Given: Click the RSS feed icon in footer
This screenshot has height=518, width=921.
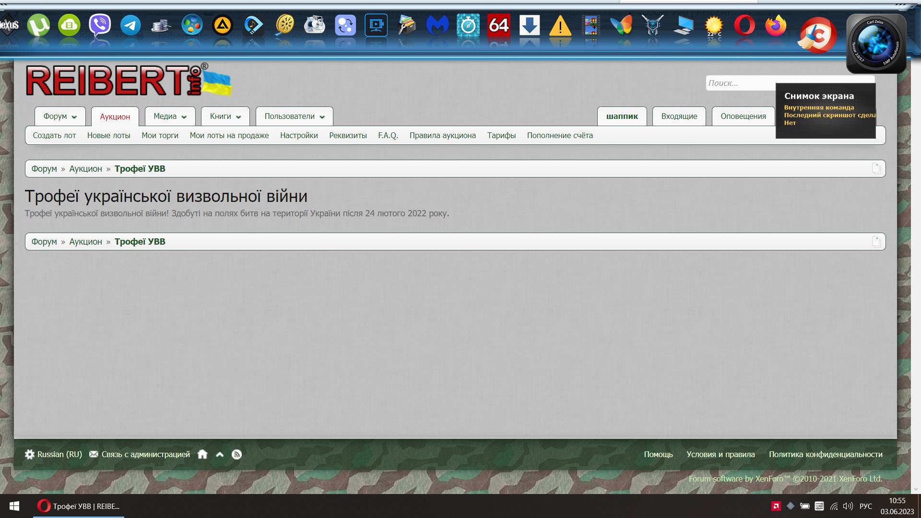Looking at the screenshot, I should click(x=236, y=454).
